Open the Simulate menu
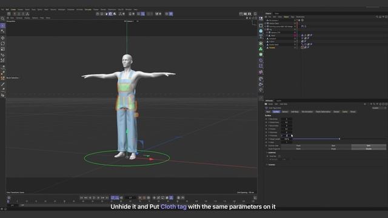This screenshot has height=218, width=388. point(88,10)
